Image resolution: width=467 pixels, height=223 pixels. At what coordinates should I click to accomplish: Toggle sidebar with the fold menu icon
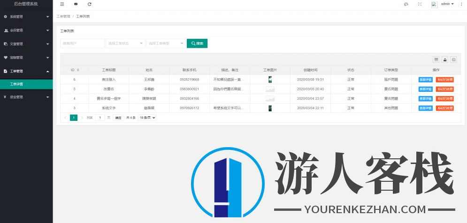pyautogui.click(x=62, y=4)
